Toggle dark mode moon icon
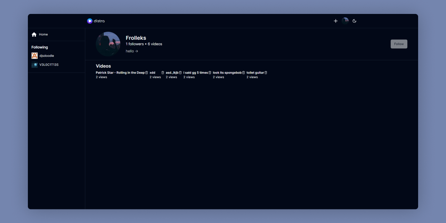 pyautogui.click(x=354, y=21)
